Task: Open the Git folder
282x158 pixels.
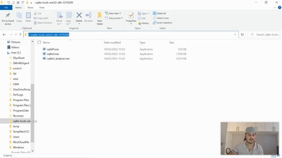Action: pyautogui.click(x=15, y=74)
